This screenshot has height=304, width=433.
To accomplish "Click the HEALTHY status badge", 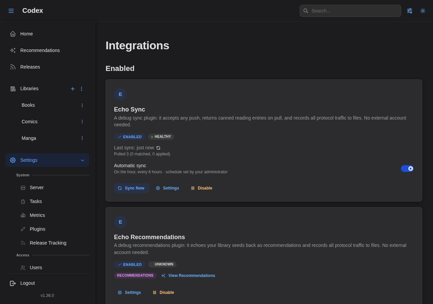I will coord(161,137).
